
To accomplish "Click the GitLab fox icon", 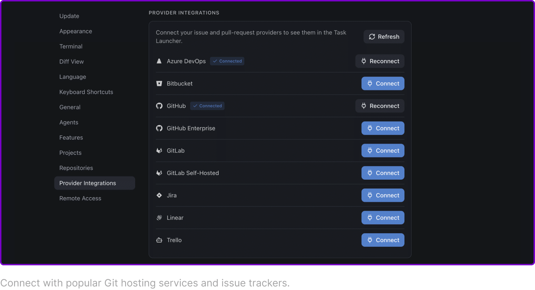I will point(159,151).
